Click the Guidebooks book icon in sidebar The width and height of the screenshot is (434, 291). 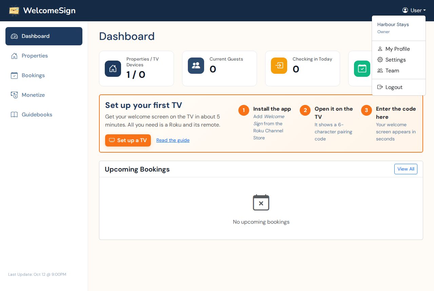pos(14,115)
